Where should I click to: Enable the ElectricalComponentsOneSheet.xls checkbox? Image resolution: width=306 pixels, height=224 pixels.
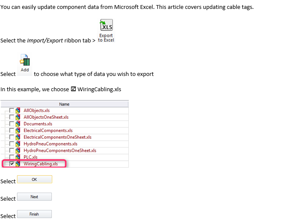[x=12, y=137]
